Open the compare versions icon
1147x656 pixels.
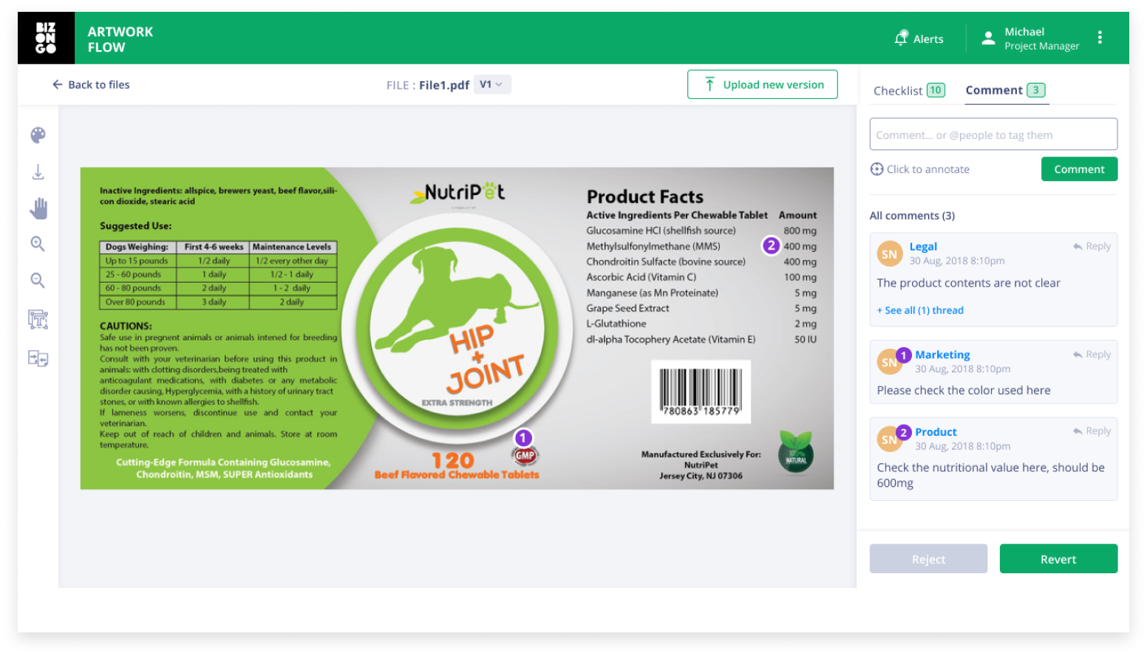(x=38, y=358)
